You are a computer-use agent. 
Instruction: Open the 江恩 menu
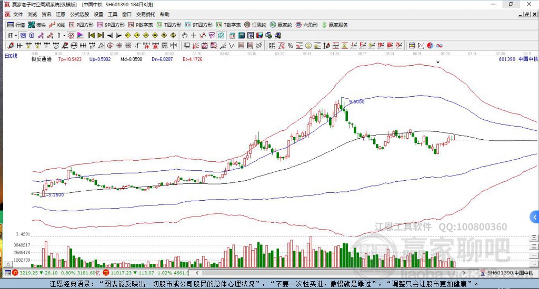pos(61,14)
